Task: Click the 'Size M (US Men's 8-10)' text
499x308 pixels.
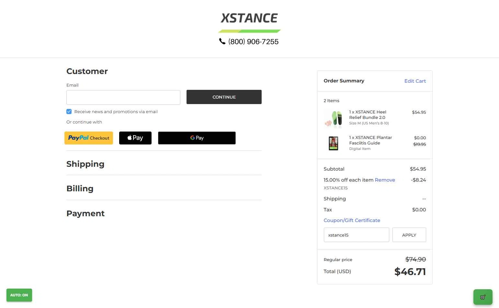Action: pos(369,123)
